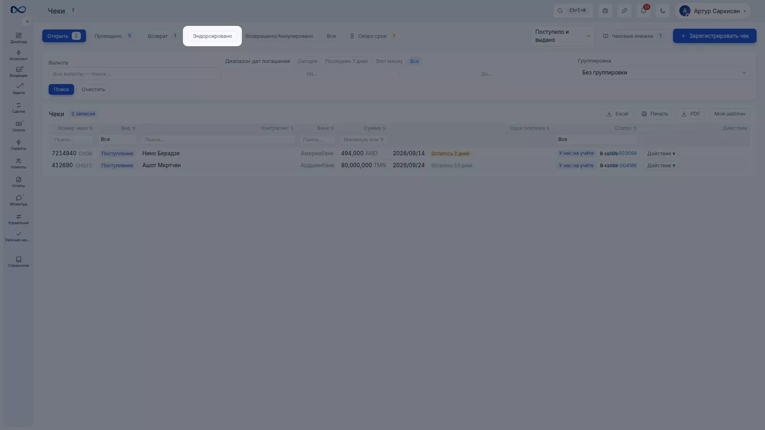Viewport: 765px width, 430px height.
Task: Click the Зарегистрировать чек button
Action: tap(714, 36)
